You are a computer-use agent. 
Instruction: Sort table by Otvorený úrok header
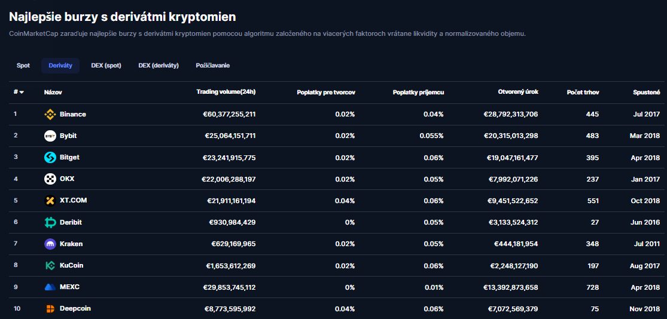518,92
